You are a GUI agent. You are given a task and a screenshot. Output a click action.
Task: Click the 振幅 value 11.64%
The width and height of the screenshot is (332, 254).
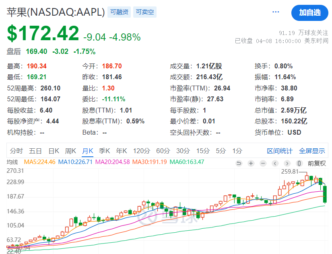pyautogui.click(x=285, y=77)
